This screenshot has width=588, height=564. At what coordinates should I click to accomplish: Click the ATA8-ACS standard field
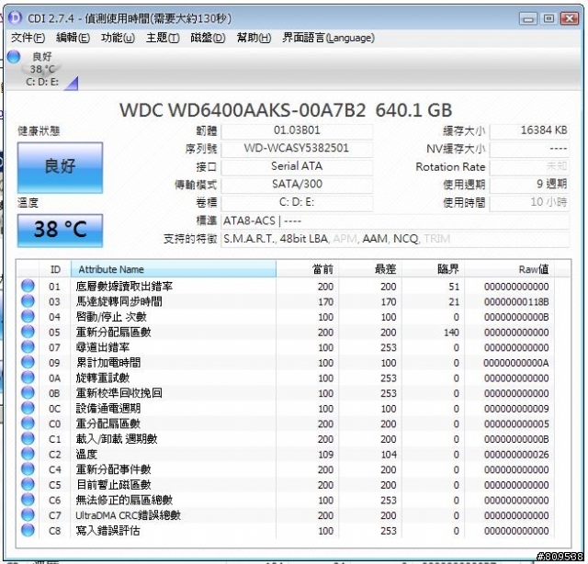click(x=395, y=220)
